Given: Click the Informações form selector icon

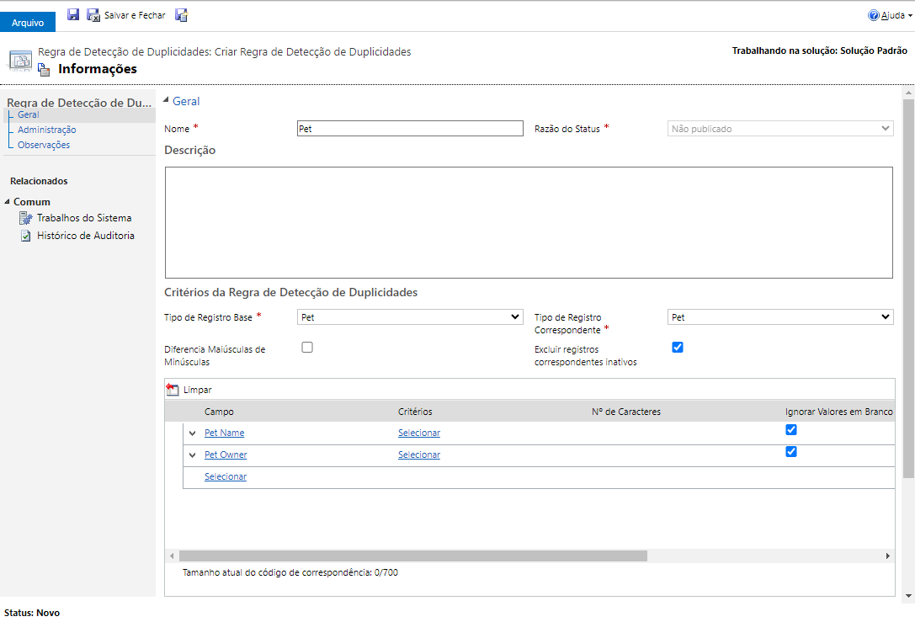Looking at the screenshot, I should pos(43,69).
